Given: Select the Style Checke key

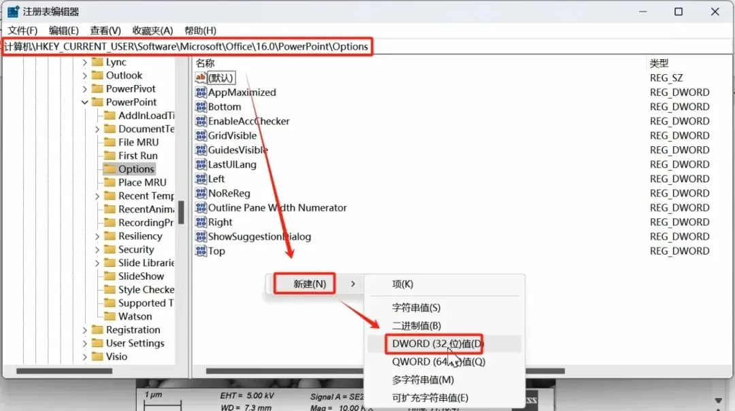Looking at the screenshot, I should pyautogui.click(x=146, y=290).
